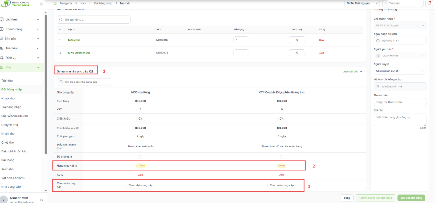Image resolution: width=435 pixels, height=203 pixels.
Task: Expand the Báo cáo sidebar chevron
Action: [x=38, y=39]
